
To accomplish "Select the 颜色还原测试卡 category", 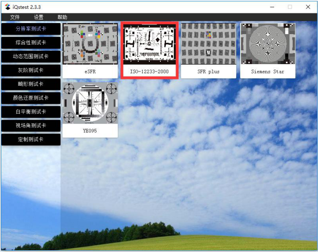I will pyautogui.click(x=31, y=98).
